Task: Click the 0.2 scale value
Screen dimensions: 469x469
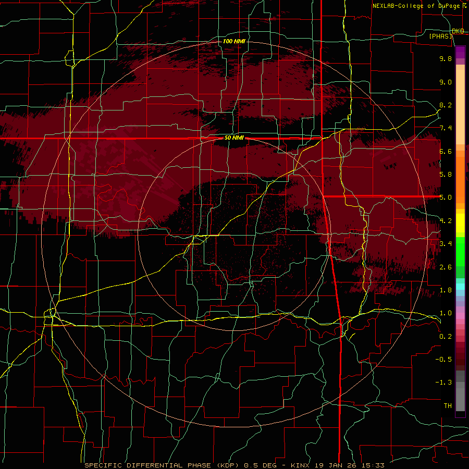Action: tap(446, 337)
